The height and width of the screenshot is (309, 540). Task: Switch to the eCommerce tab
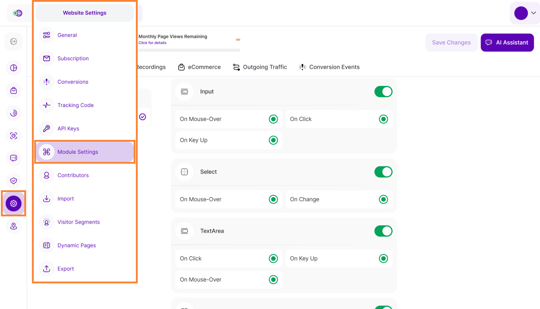point(199,67)
